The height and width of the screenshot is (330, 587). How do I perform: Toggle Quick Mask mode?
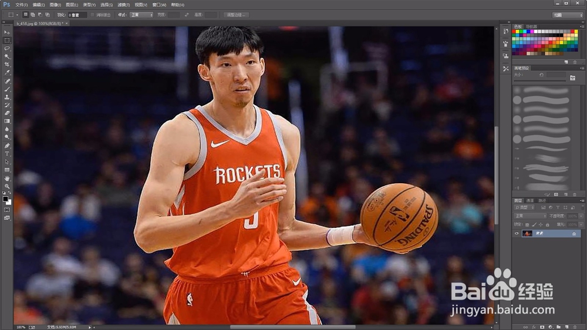pyautogui.click(x=6, y=210)
